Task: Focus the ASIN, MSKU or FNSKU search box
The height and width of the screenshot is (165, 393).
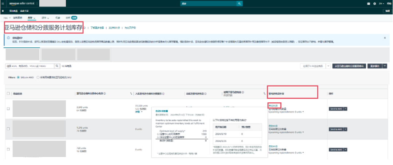Action: 30,66
